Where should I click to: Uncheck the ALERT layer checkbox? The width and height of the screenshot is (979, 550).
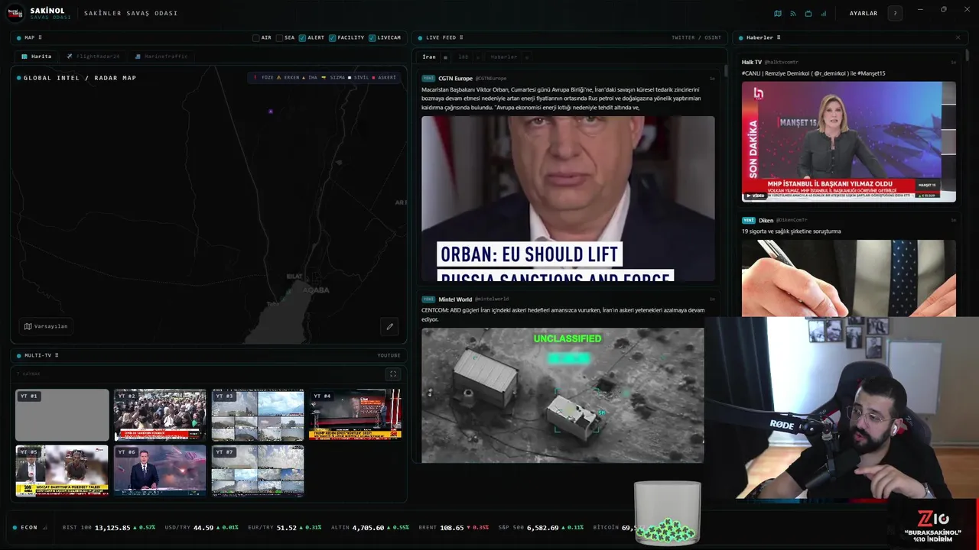(x=303, y=37)
